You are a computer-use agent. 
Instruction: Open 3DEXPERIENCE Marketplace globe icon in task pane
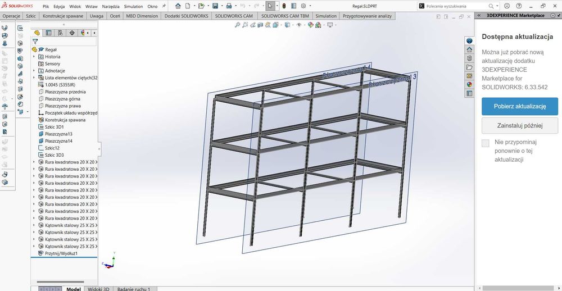point(469,40)
